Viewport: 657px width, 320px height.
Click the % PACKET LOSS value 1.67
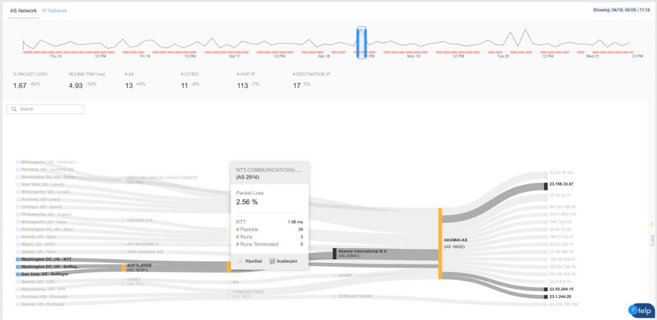click(x=20, y=85)
